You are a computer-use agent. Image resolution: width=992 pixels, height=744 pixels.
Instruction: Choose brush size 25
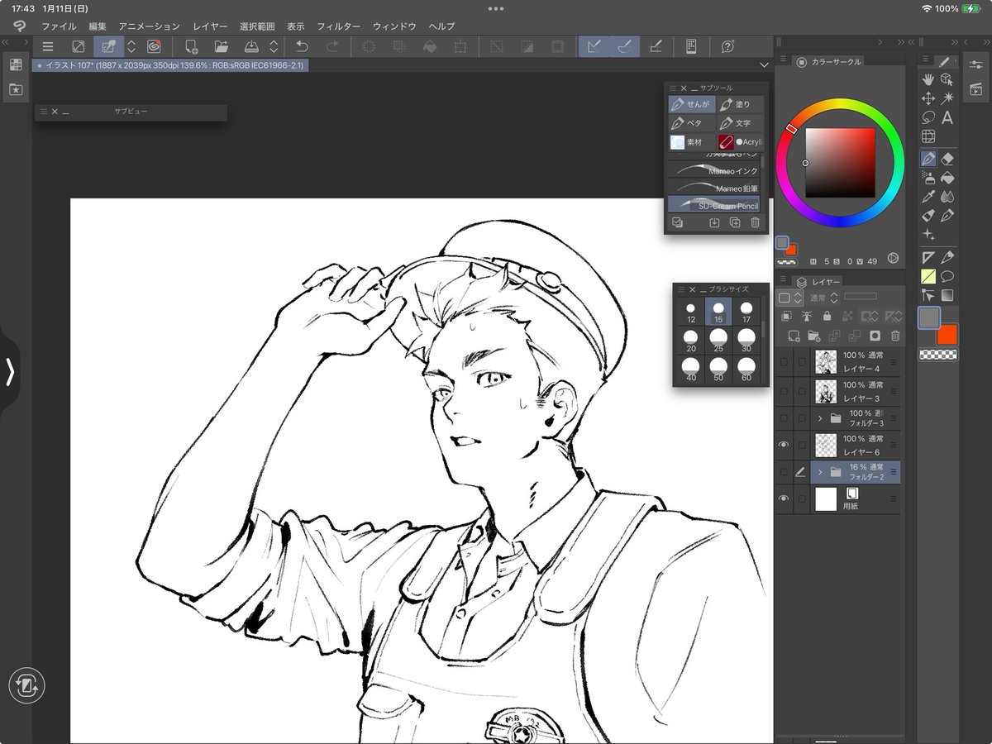coord(718,340)
